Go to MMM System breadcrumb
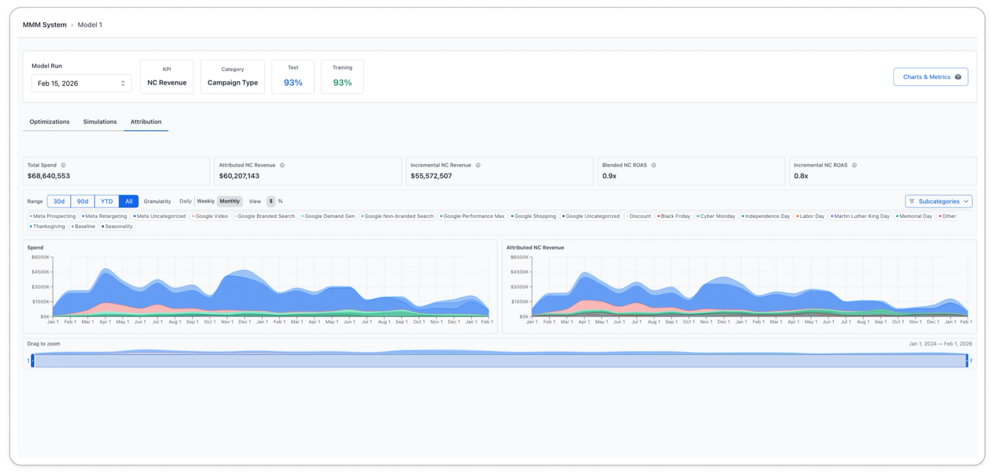Screen dimensions: 991x475 pyautogui.click(x=45, y=25)
